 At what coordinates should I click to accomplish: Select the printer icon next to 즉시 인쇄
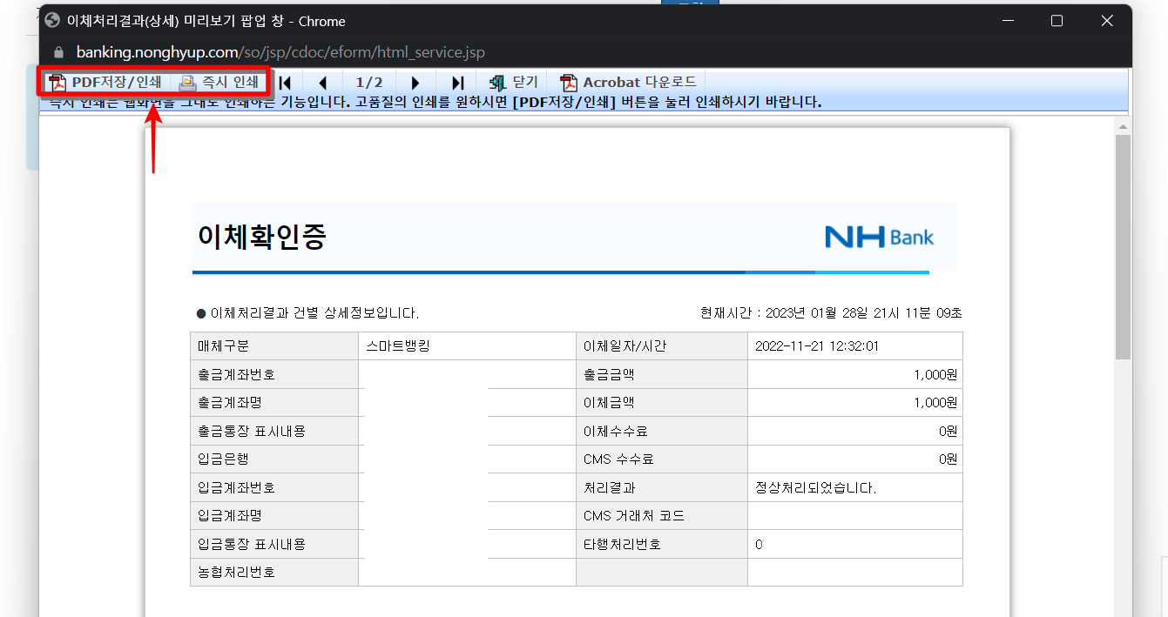pos(186,82)
